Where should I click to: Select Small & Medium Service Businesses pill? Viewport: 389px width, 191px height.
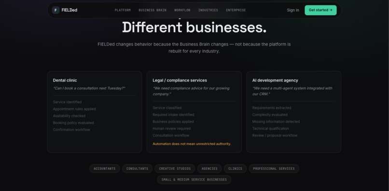click(194, 179)
